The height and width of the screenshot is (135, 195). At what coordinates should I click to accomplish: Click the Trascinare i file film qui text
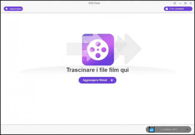(x=97, y=70)
